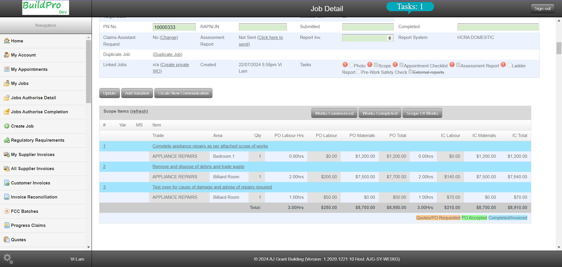Click the Works Completed button
562x267 pixels.
tap(380, 113)
